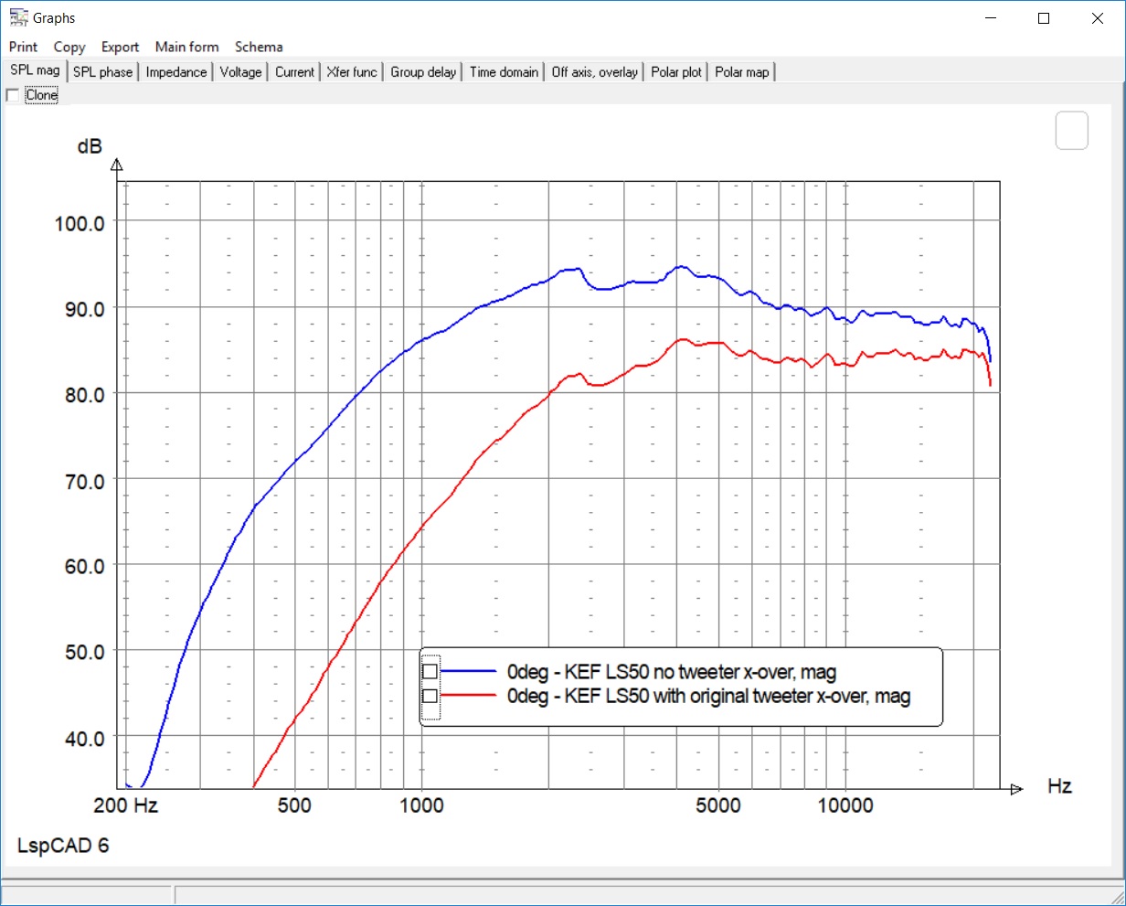Viewport: 1126px width, 906px height.
Task: Click the 50.0 dB axis label
Action: coord(84,653)
